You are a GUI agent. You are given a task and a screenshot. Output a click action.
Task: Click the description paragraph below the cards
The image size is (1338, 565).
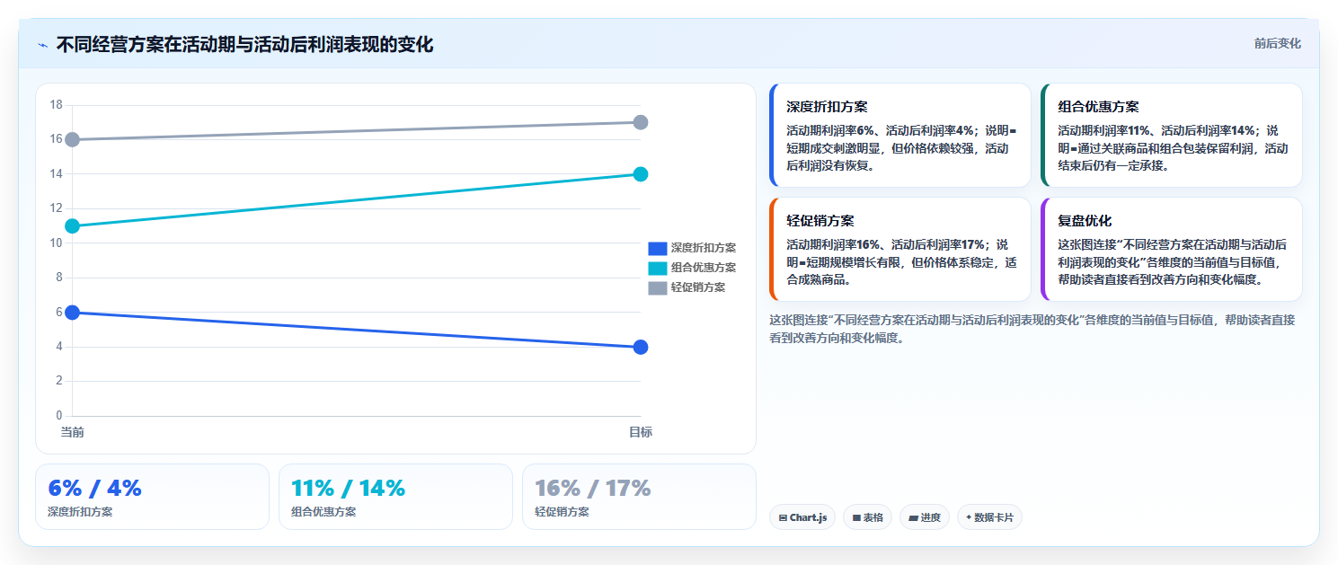(1032, 329)
